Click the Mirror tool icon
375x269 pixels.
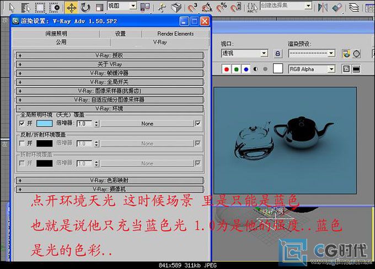point(323,7)
